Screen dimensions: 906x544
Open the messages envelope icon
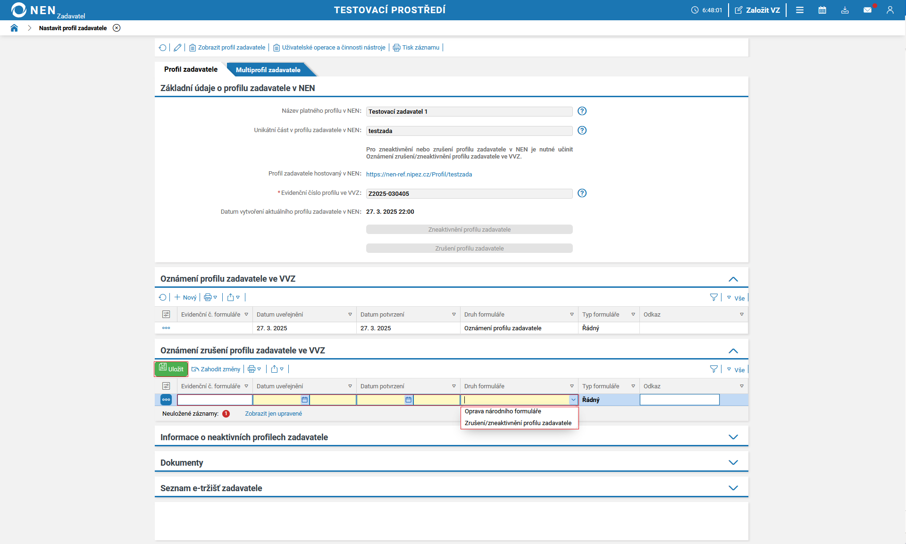[867, 10]
